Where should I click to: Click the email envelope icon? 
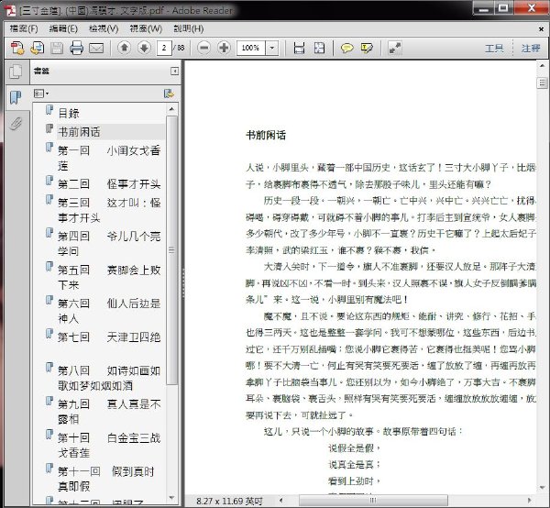click(96, 48)
